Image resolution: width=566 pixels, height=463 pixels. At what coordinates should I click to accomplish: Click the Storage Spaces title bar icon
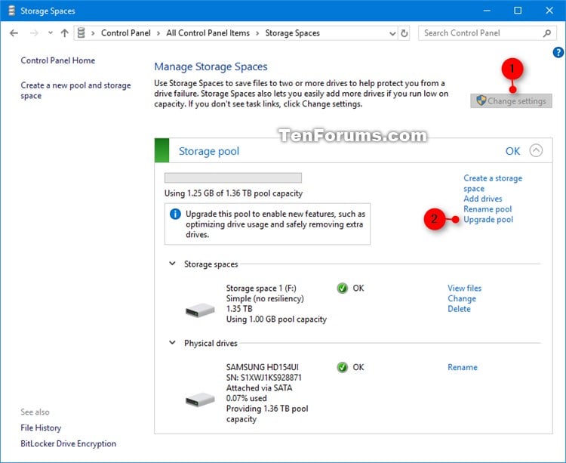[x=11, y=11]
